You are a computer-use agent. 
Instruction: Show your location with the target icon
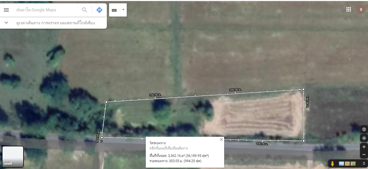coord(364,138)
